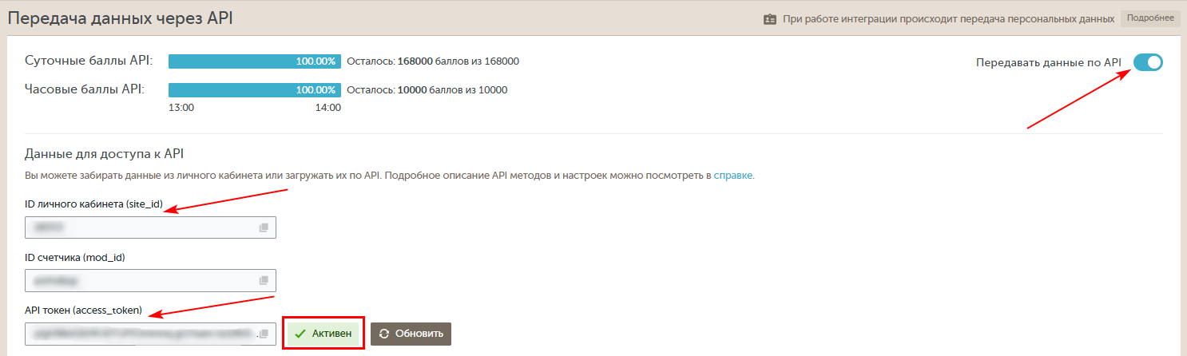This screenshot has height=356, width=1187.
Task: Click the 13:00 time label
Action: point(181,108)
